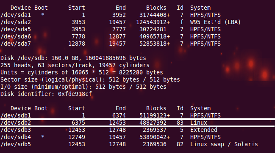Click the boot asterisk for /dev/sdb4
This screenshot has width=275, height=153.
coord(43,137)
